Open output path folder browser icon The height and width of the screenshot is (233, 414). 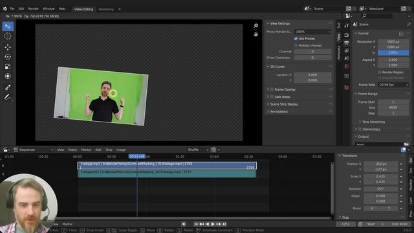click(406, 144)
